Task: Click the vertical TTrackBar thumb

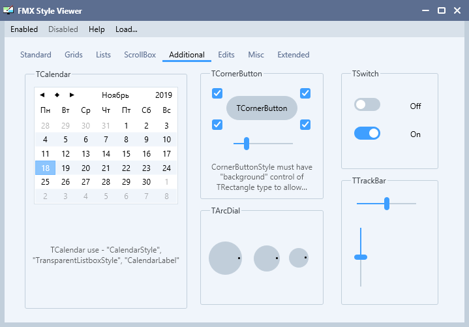Action: (x=361, y=257)
